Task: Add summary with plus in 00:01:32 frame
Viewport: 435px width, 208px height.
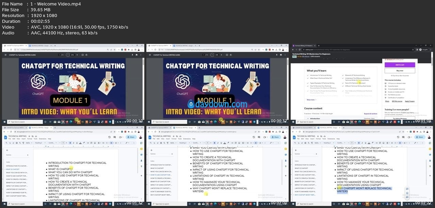Action: pos(28,155)
